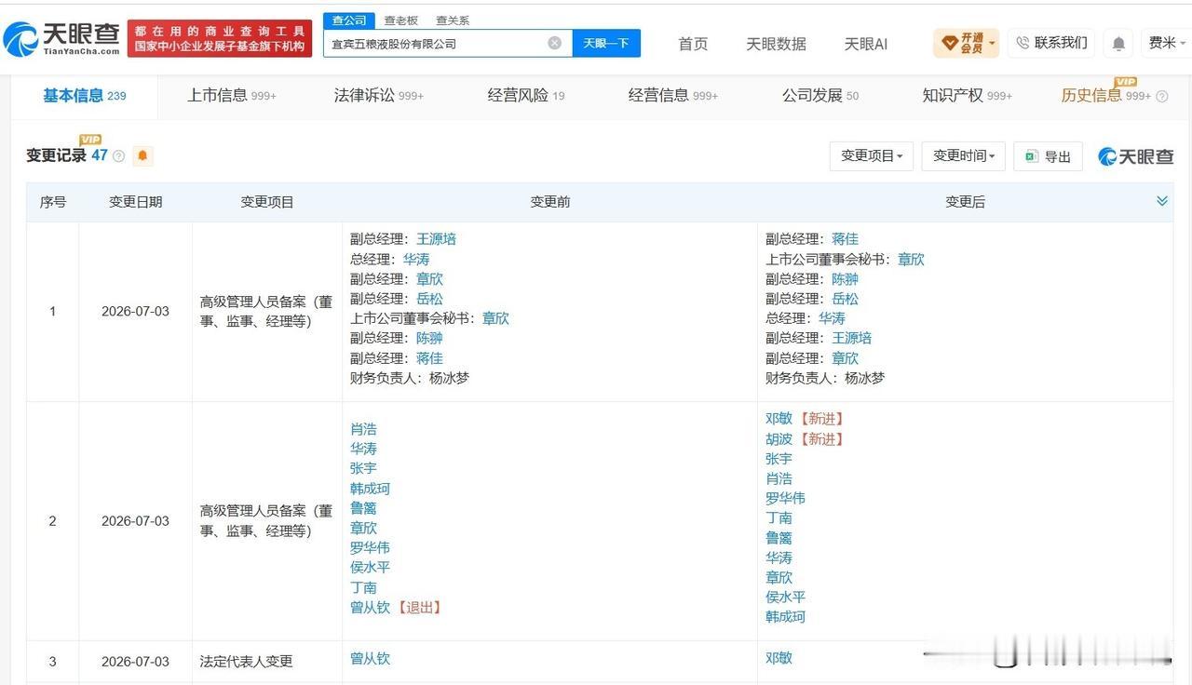Screen dimensions: 1192x685
Task: Open 天眼数据 in the top navigation
Action: pyautogui.click(x=776, y=44)
